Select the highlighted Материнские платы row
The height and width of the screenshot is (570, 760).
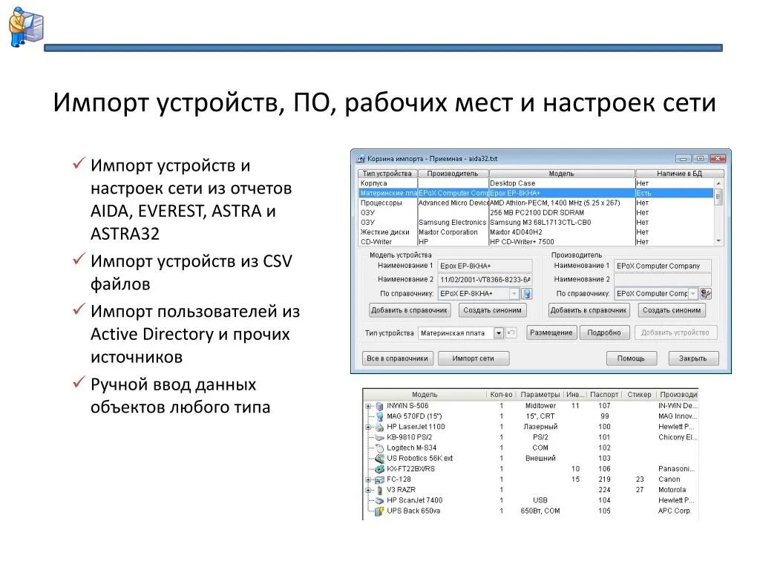[x=536, y=193]
